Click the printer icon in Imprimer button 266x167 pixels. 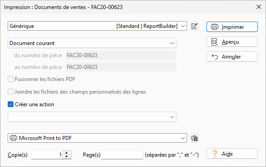(215, 27)
